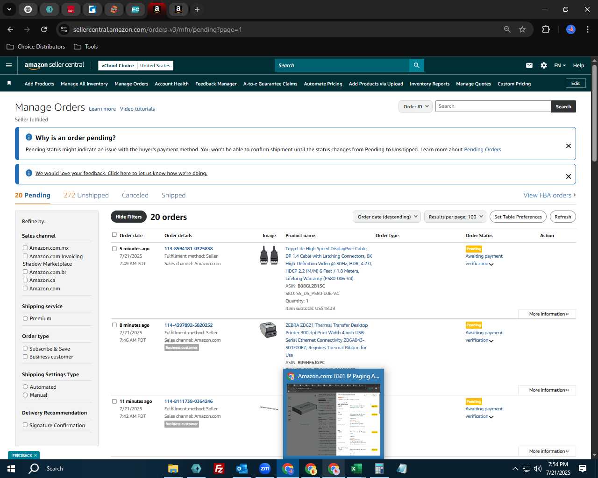Switch to the Canceled tab

pos(135,195)
